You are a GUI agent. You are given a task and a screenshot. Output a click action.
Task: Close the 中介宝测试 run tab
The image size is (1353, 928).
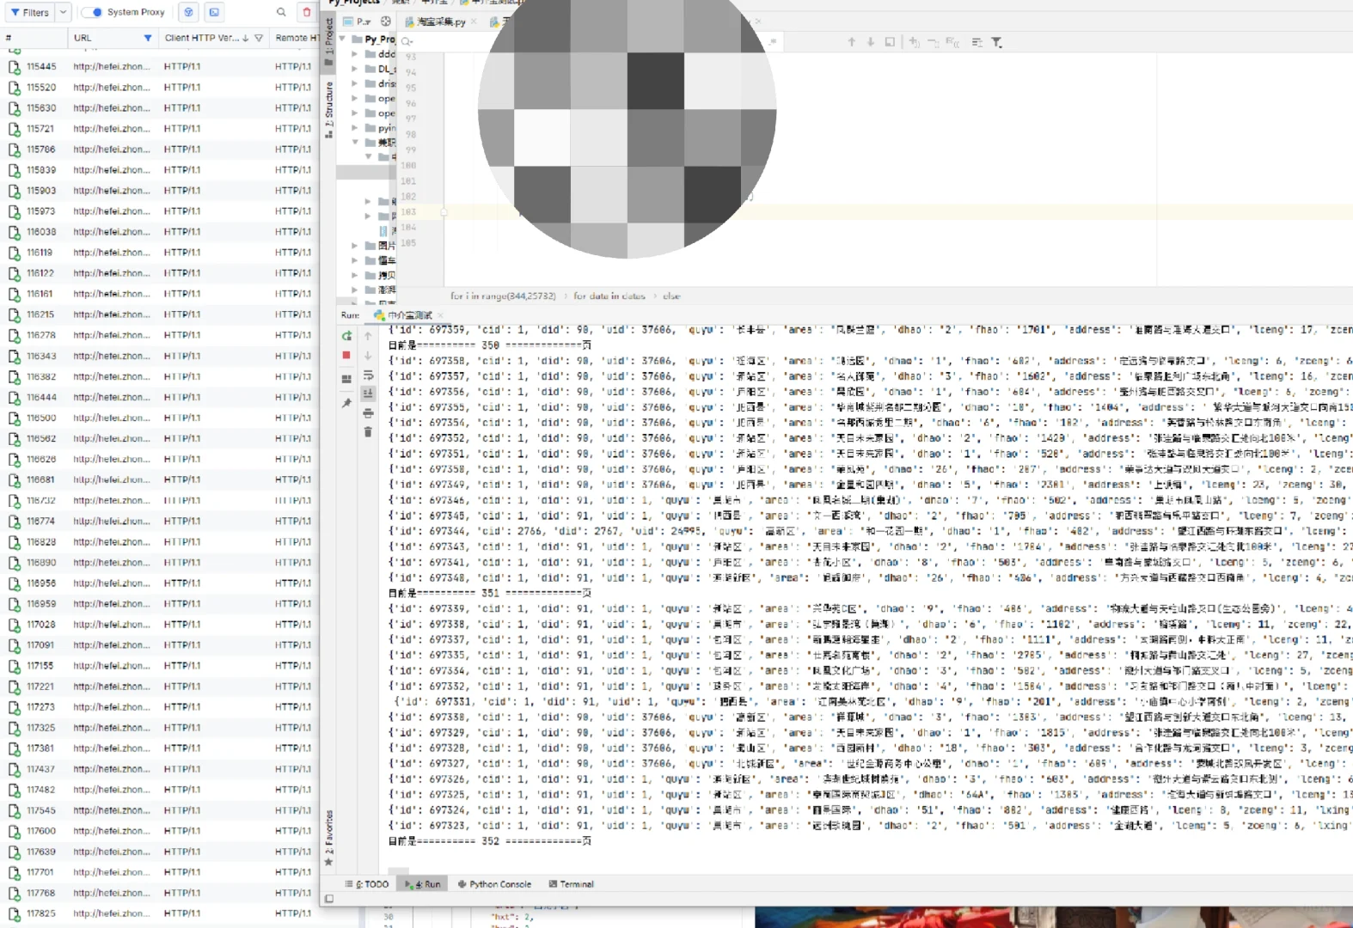[x=440, y=315]
